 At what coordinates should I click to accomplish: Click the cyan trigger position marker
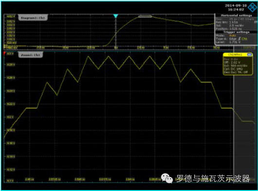[x=116, y=16]
